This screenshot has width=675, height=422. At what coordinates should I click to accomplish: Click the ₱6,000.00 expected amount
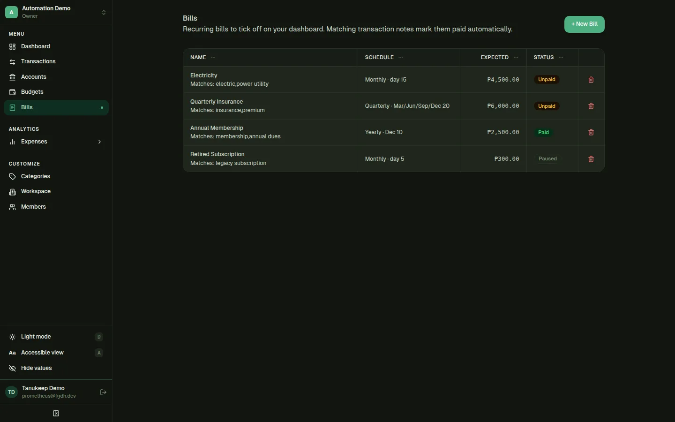[x=503, y=106]
